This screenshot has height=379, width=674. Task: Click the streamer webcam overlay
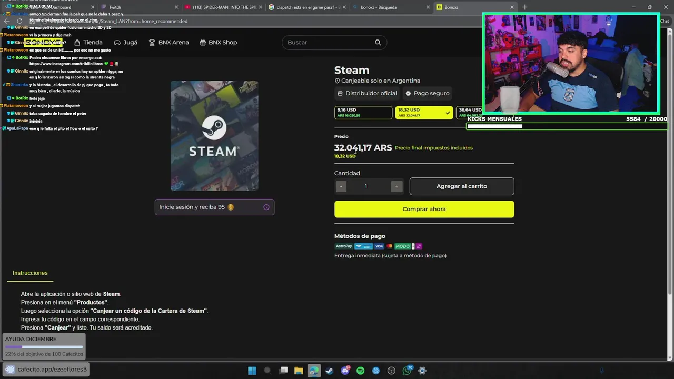571,63
